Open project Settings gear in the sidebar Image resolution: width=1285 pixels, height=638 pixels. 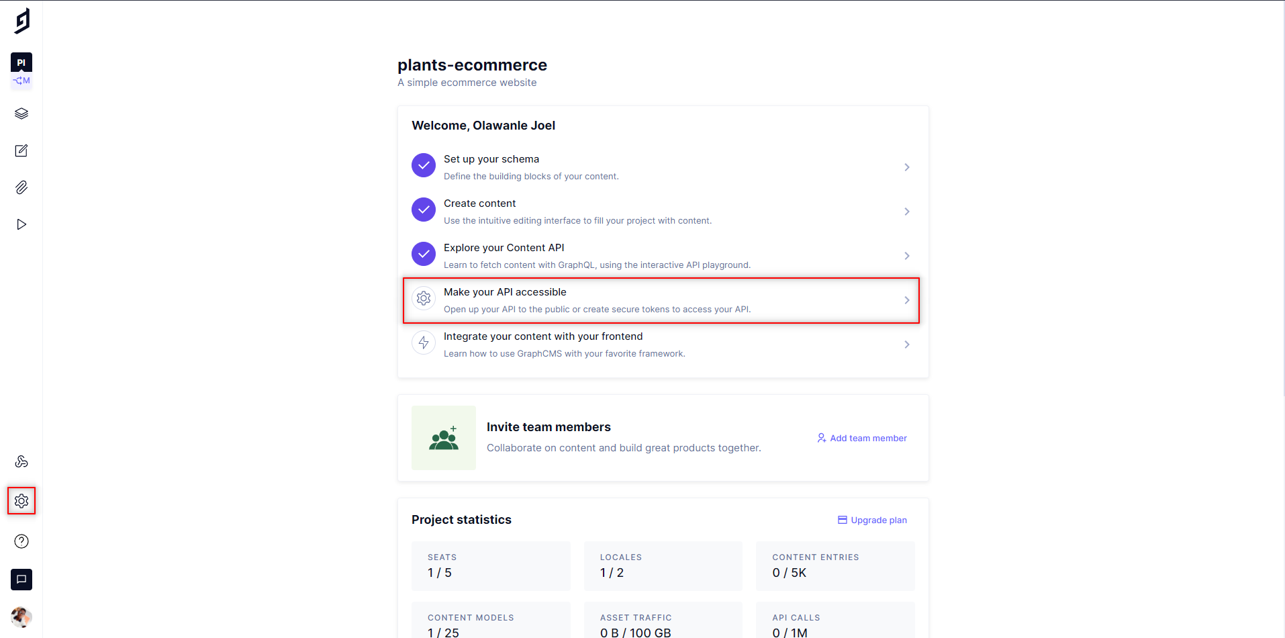[21, 500]
